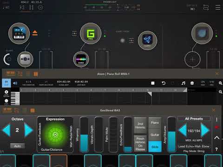The height and width of the screenshot is (167, 223).
Task: Tap the orange eject icon next to keyboard node
Action: tap(35, 33)
